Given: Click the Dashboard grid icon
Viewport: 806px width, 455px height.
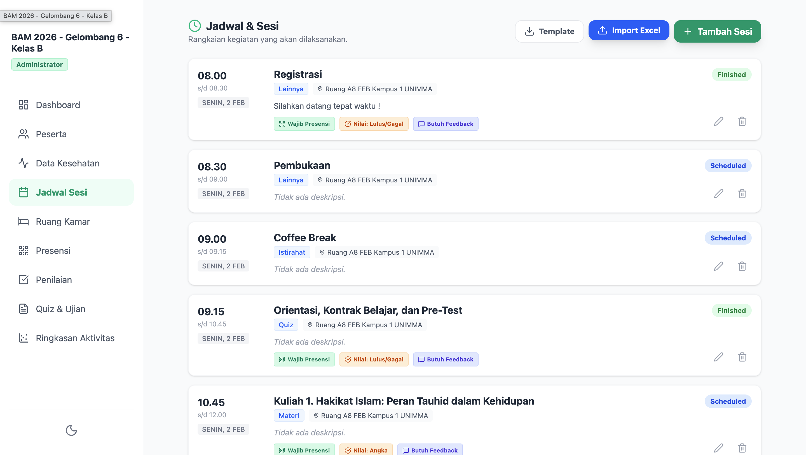Looking at the screenshot, I should [x=24, y=105].
